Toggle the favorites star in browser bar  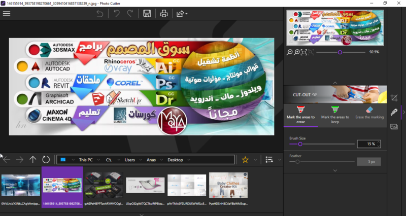coord(245,160)
